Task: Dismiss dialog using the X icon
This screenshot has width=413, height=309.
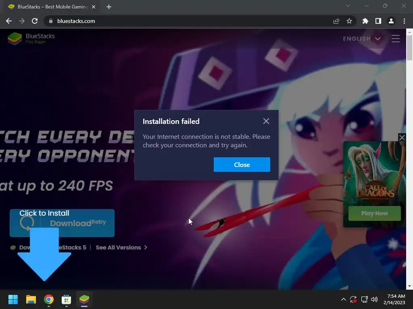Action: coord(266,121)
